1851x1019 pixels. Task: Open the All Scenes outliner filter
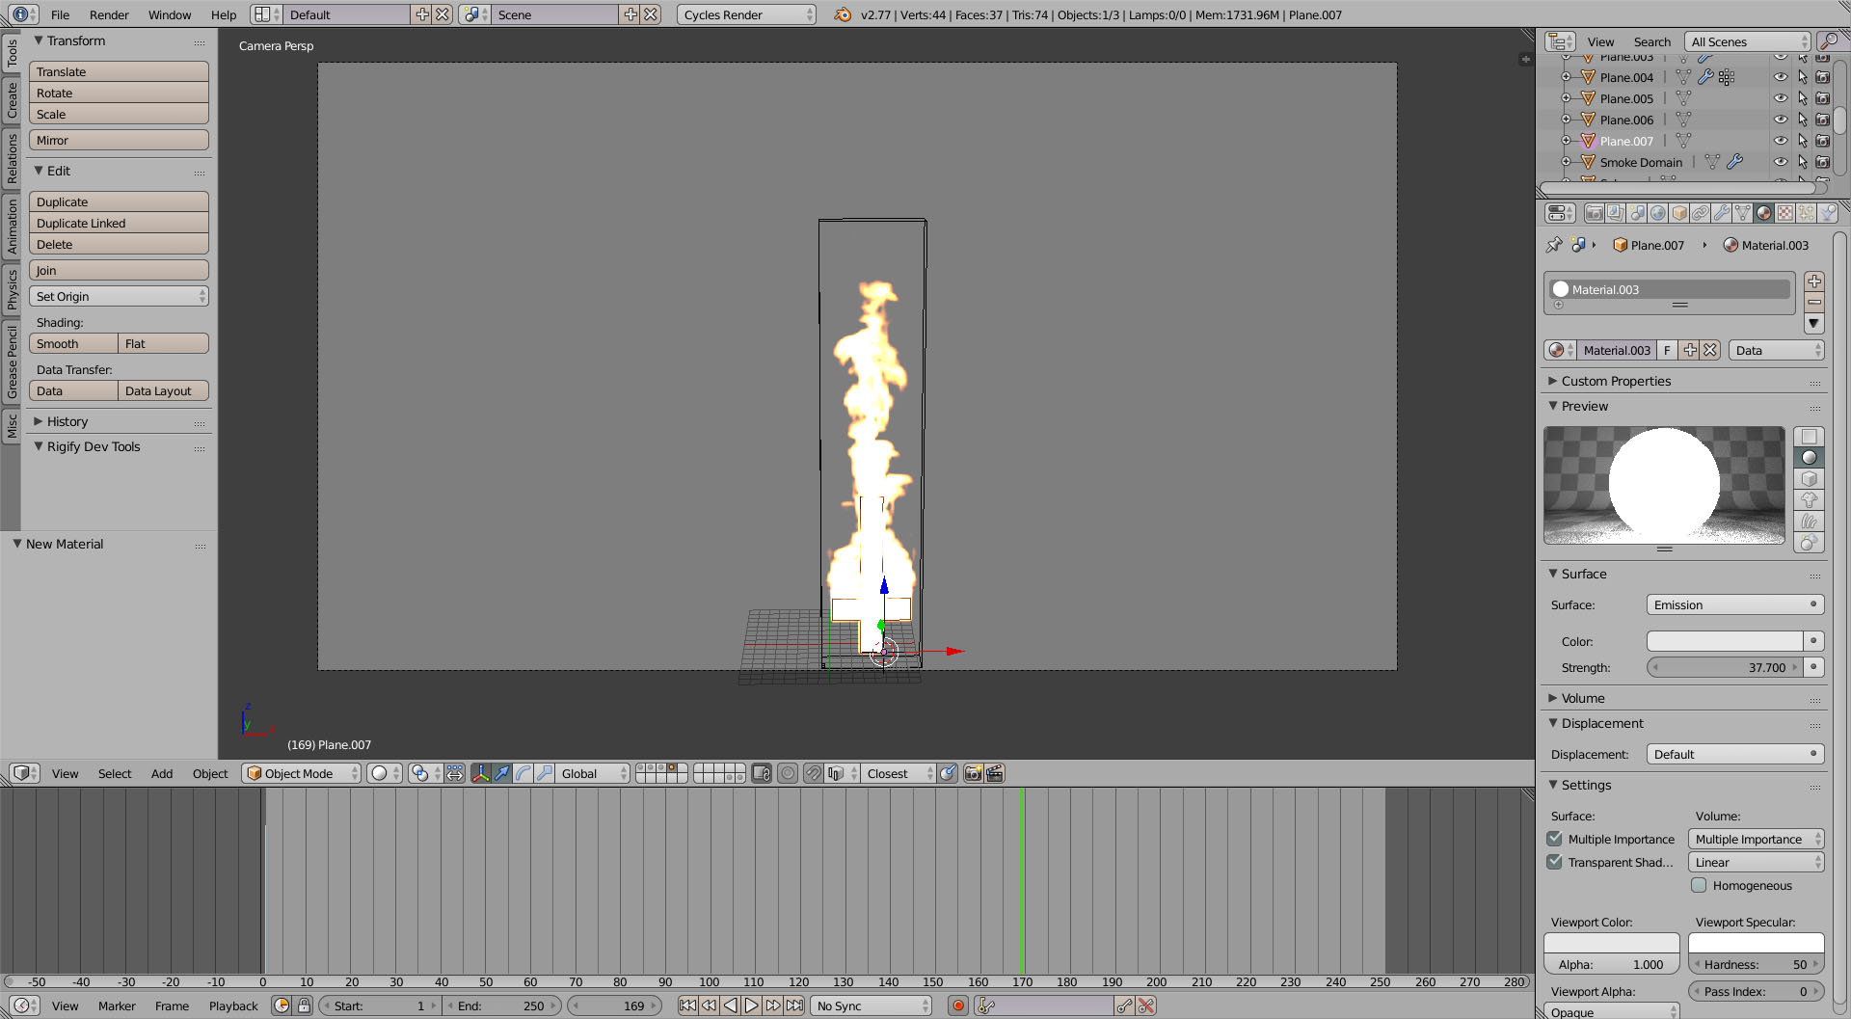(1748, 41)
